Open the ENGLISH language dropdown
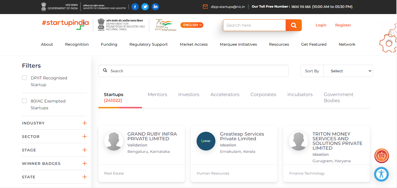Viewport: 397px width, 188px height. coord(192,25)
